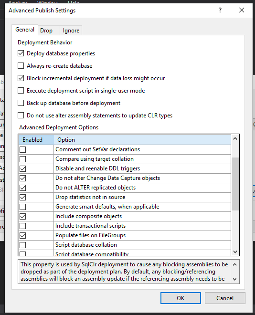The width and height of the screenshot is (255, 315).
Task: Select 'Comment out SetVar declarations' row text
Action: tap(98, 149)
